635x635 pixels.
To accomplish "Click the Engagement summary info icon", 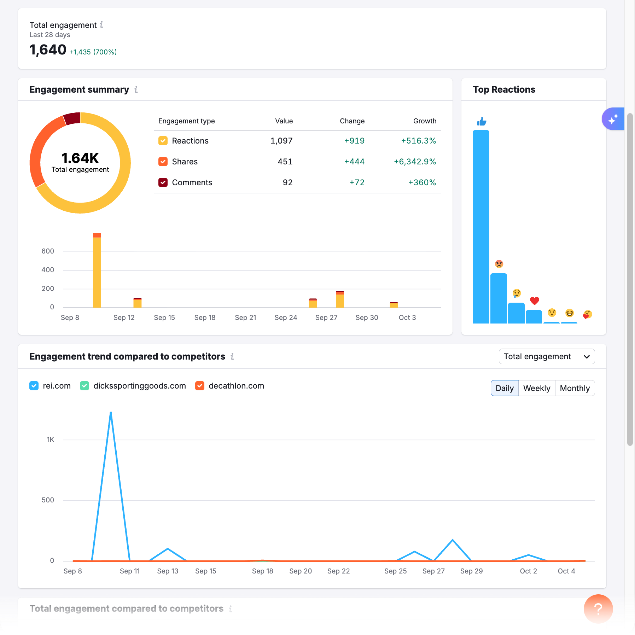I will tap(136, 89).
